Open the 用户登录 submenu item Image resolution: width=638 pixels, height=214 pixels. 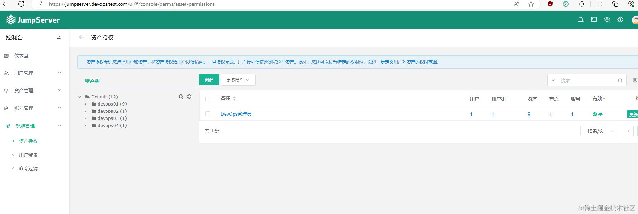(x=28, y=155)
